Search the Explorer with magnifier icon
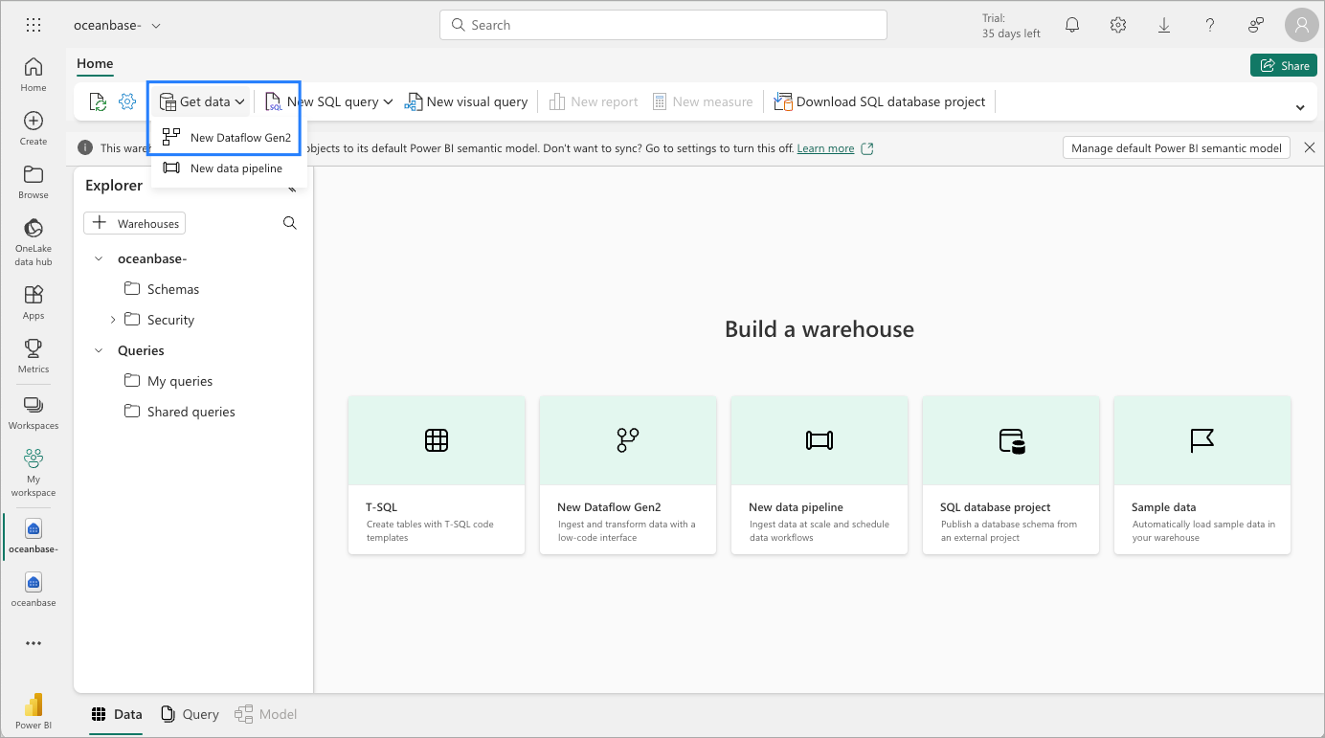The width and height of the screenshot is (1325, 738). coord(290,223)
